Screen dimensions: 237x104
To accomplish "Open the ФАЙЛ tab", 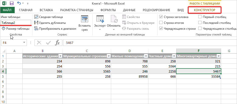I will click(x=7, y=10).
